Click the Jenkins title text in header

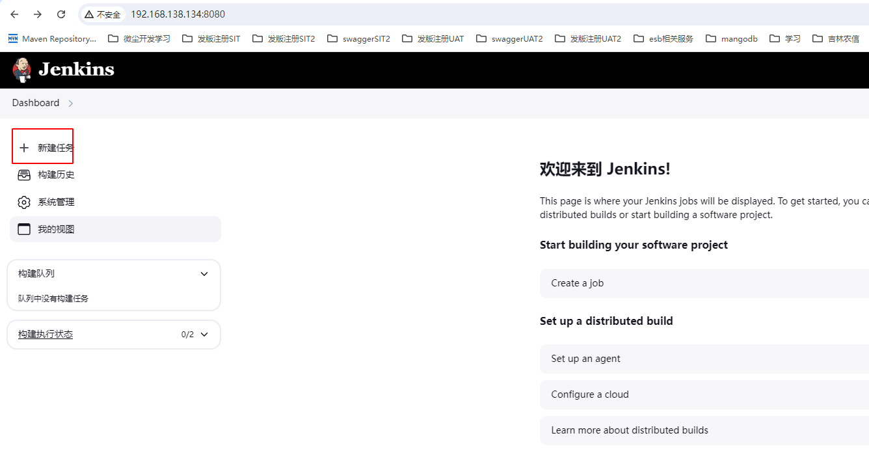pyautogui.click(x=77, y=70)
